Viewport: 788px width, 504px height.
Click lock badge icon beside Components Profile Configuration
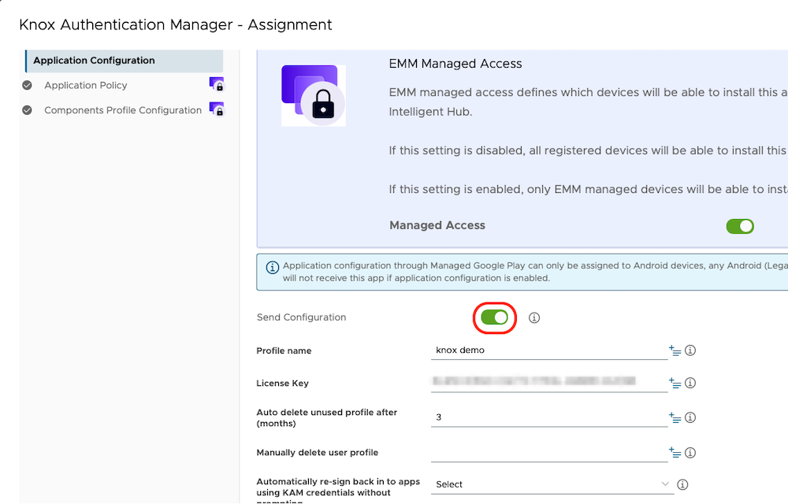(x=216, y=109)
